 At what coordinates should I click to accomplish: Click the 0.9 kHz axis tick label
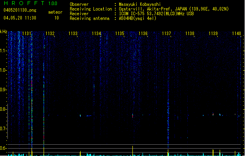(x=3, y=90)
